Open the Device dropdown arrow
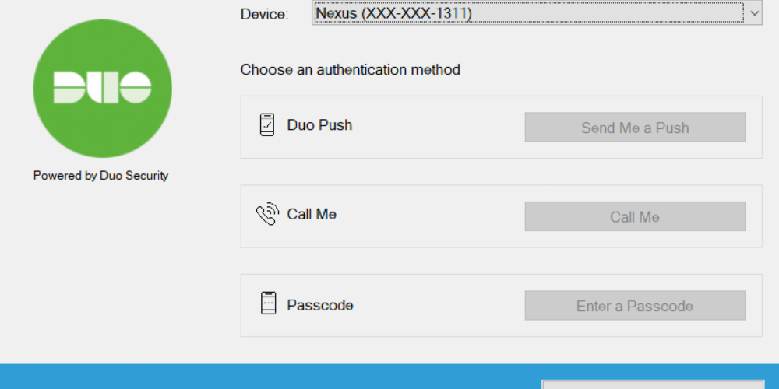This screenshot has width=779, height=389. coord(754,13)
